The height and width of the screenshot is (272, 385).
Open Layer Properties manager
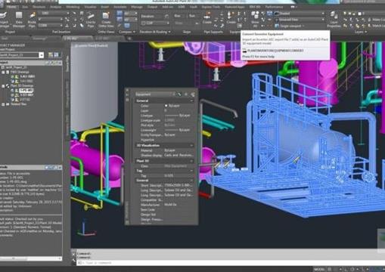click(334, 20)
